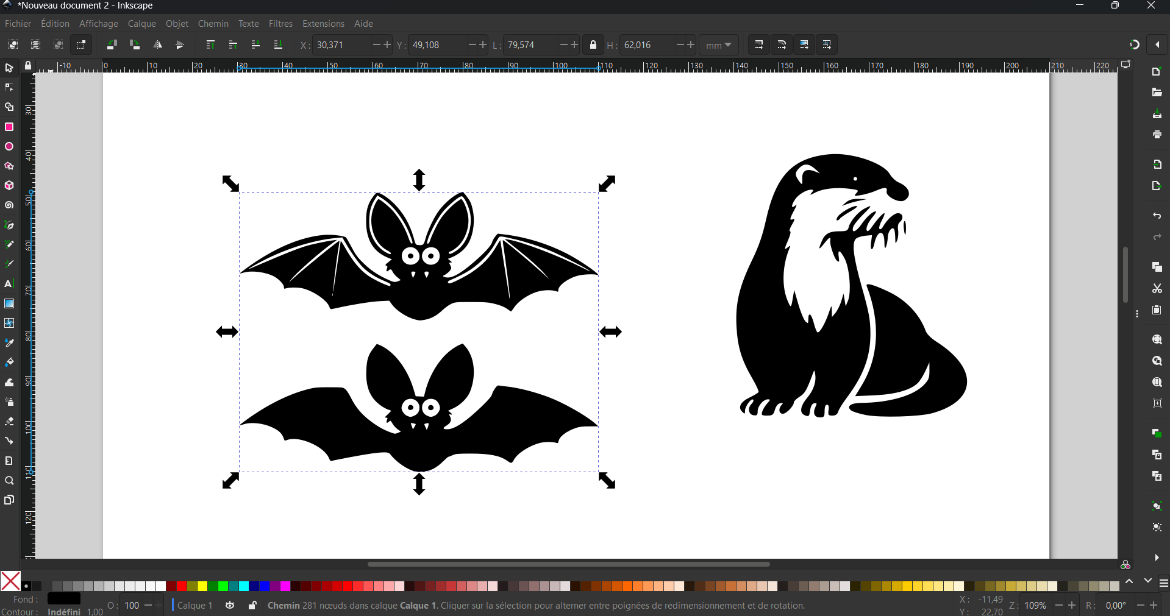Rotate selection 90° counter-clockwise

[x=112, y=45]
